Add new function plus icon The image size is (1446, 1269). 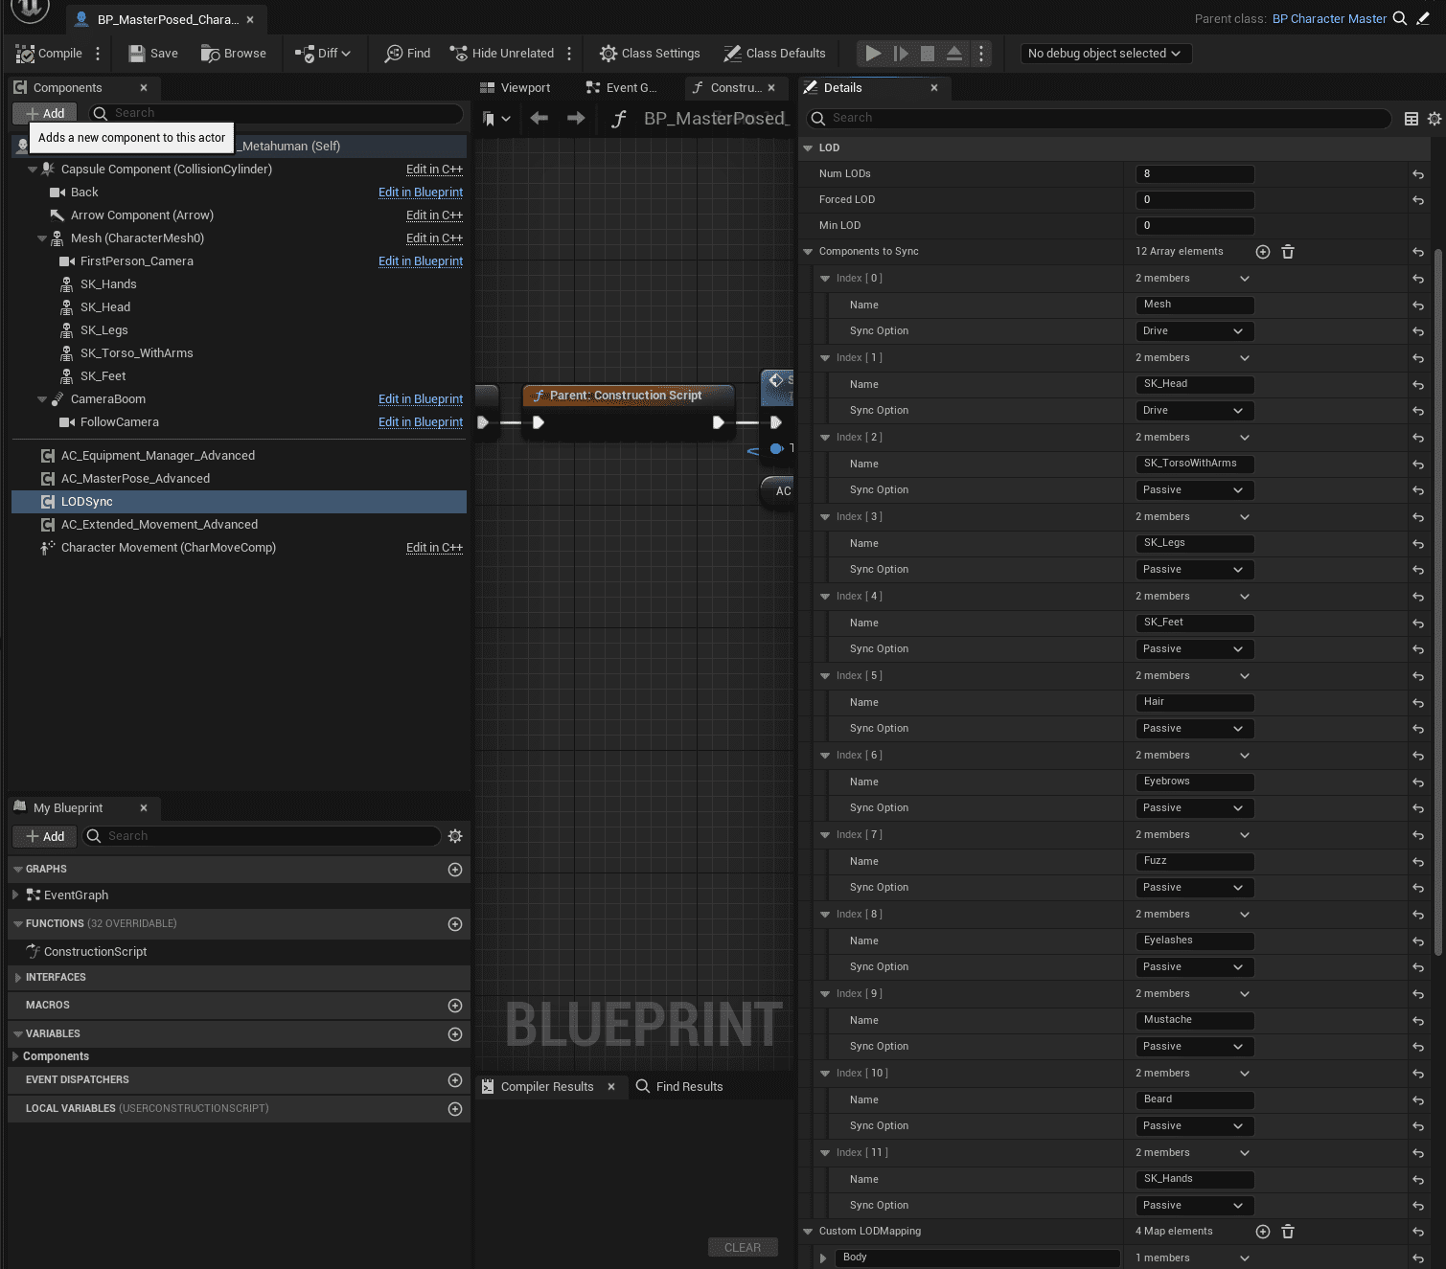(455, 924)
